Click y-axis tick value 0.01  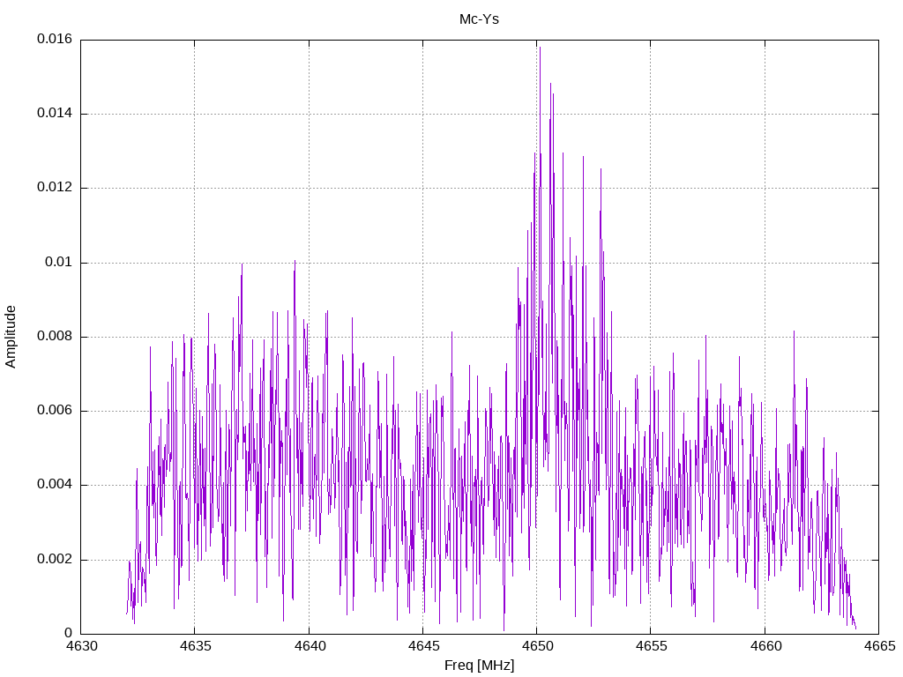(x=59, y=263)
